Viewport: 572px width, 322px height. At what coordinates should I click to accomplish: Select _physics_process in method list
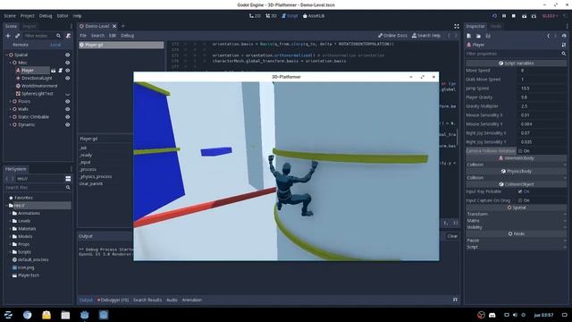[96, 176]
